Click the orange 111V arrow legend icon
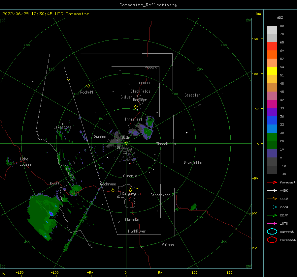This screenshot has height=277, width=297. (x=272, y=199)
